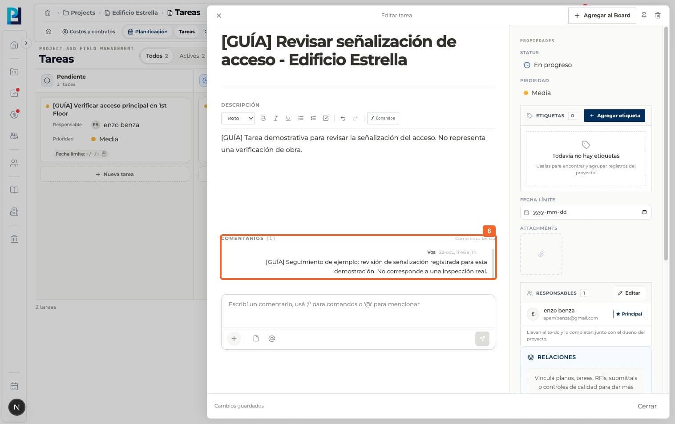The width and height of the screenshot is (675, 424).
Task: Open Edificio Estrella in the breadcrumb
Action: coord(131,13)
